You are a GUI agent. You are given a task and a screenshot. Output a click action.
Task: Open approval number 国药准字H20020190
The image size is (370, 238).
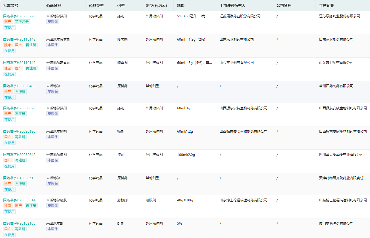(x=19, y=131)
